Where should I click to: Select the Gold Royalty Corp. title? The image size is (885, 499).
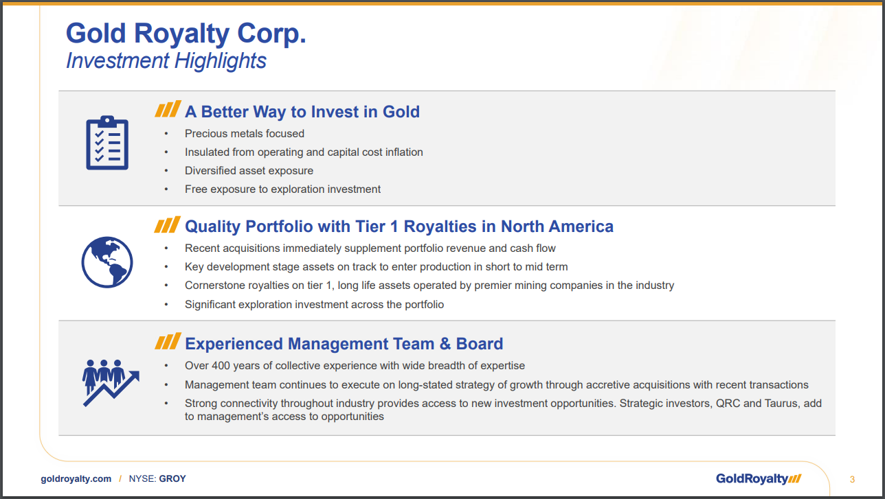pyautogui.click(x=186, y=33)
